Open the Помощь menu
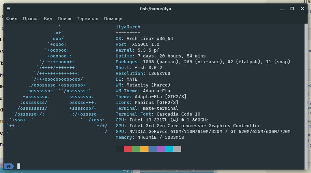 113,19
